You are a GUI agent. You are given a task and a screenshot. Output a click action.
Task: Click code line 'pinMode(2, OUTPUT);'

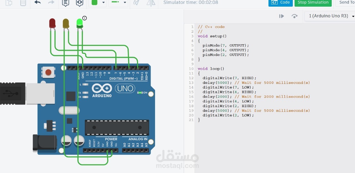coord(226,55)
